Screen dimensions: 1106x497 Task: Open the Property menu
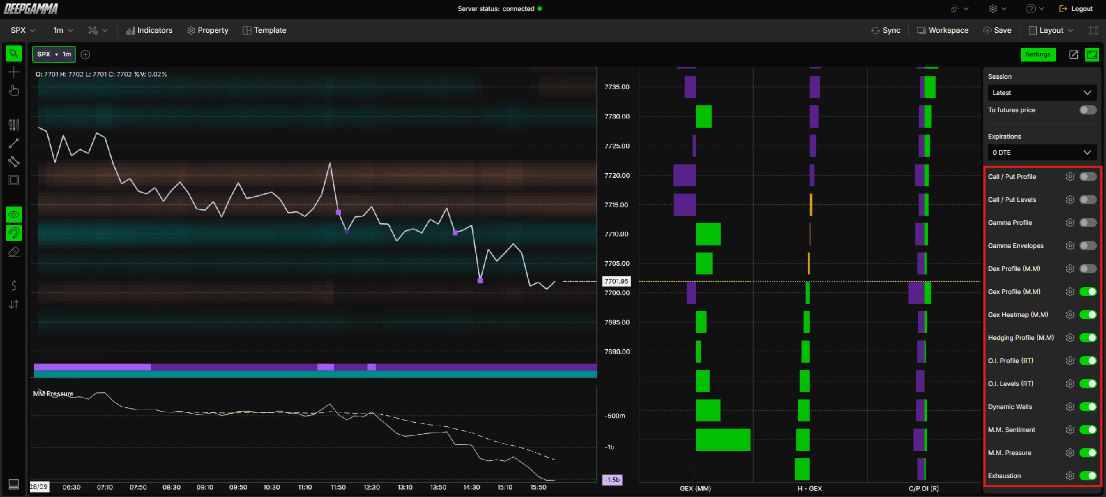[207, 30]
